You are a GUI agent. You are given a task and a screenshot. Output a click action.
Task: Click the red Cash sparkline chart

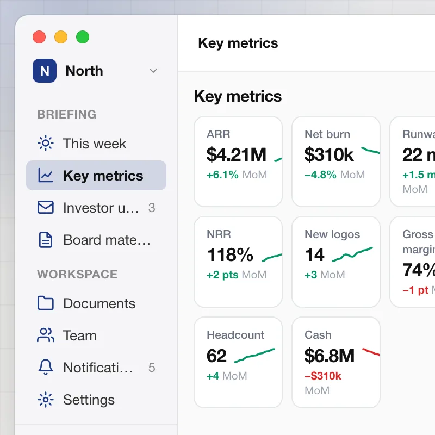point(371,352)
